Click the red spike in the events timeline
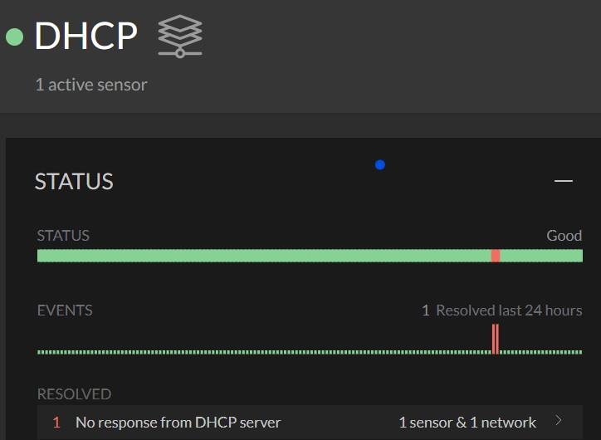This screenshot has height=440, width=601. pyautogui.click(x=496, y=339)
